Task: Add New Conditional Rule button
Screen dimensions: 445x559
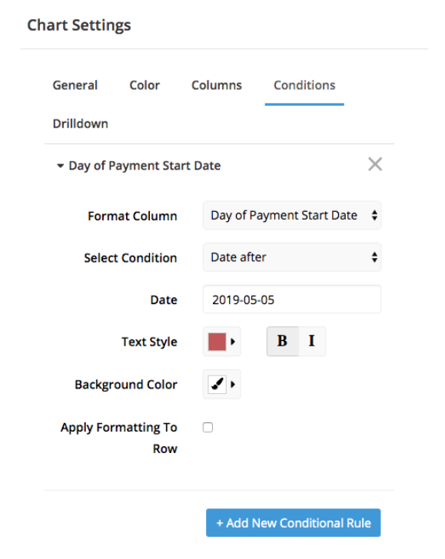Action: coord(293,523)
